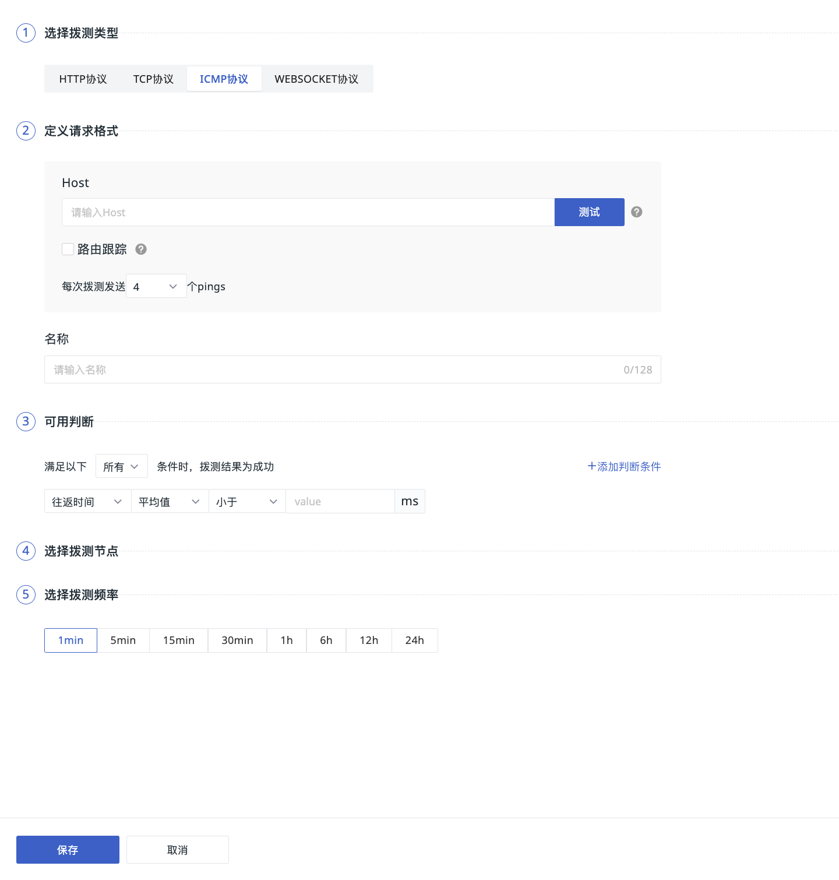Switch to TCP协议 tab

pyautogui.click(x=153, y=79)
